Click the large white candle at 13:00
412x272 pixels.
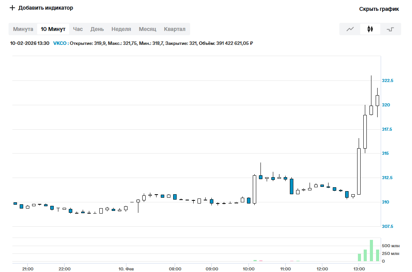coord(359,171)
